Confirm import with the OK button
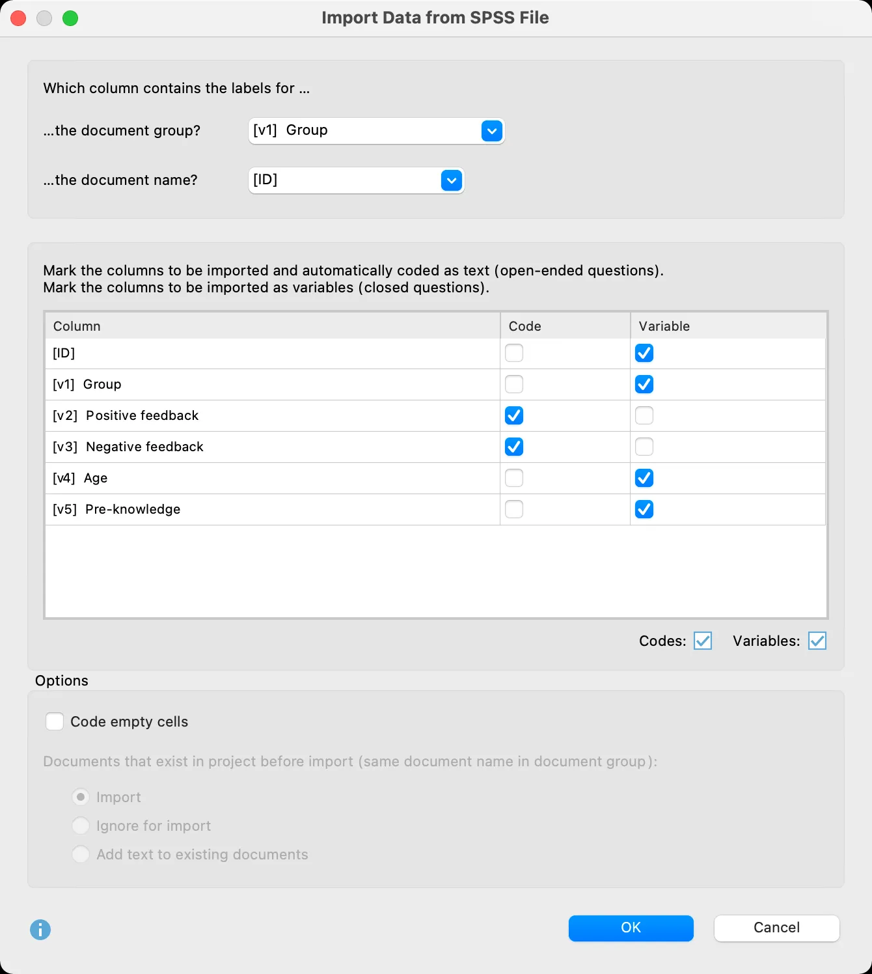Screen dimensions: 872x974 tap(630, 928)
